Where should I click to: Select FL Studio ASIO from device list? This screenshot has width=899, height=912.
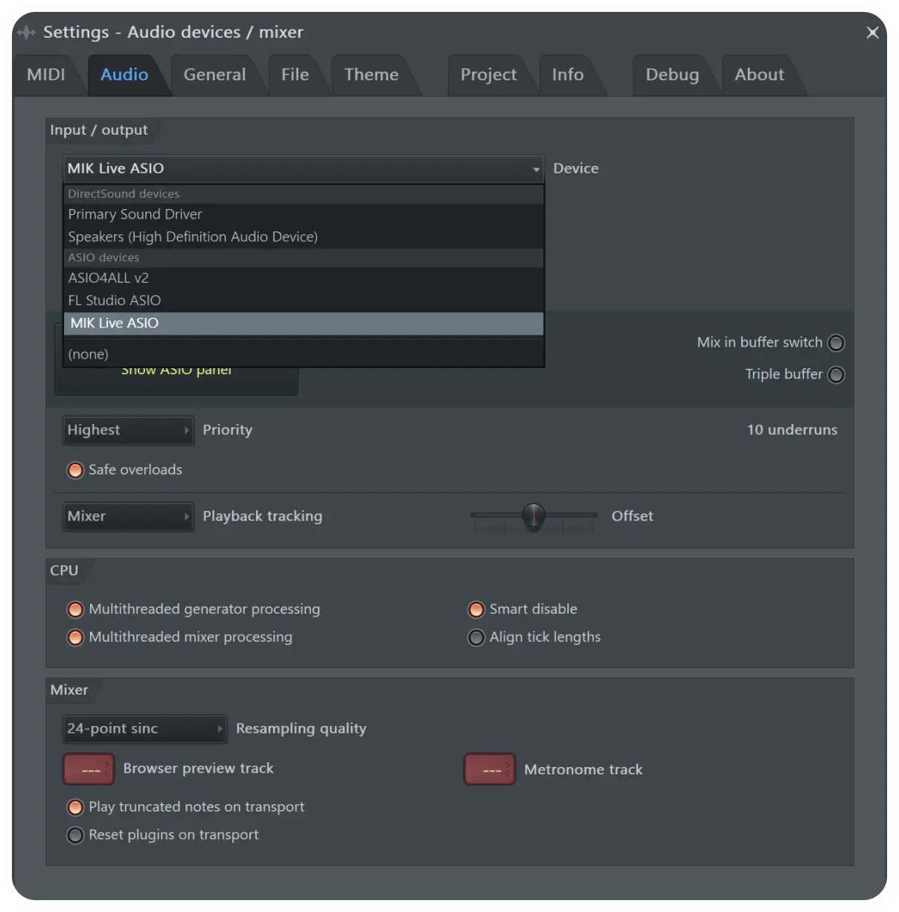[115, 301]
